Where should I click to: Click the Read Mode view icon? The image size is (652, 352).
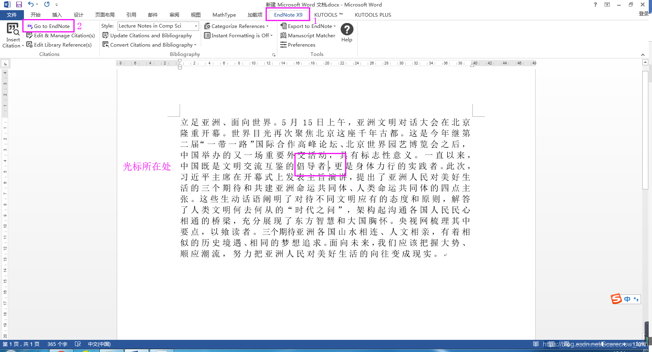pyautogui.click(x=536, y=344)
